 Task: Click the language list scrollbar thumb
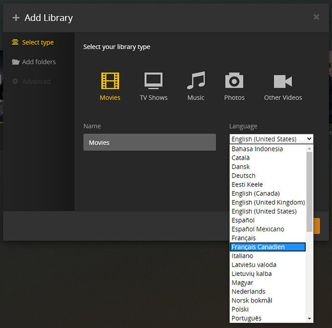pos(309,192)
